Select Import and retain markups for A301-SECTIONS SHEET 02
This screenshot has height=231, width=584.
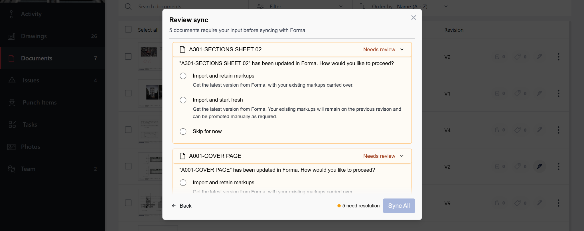pos(183,76)
